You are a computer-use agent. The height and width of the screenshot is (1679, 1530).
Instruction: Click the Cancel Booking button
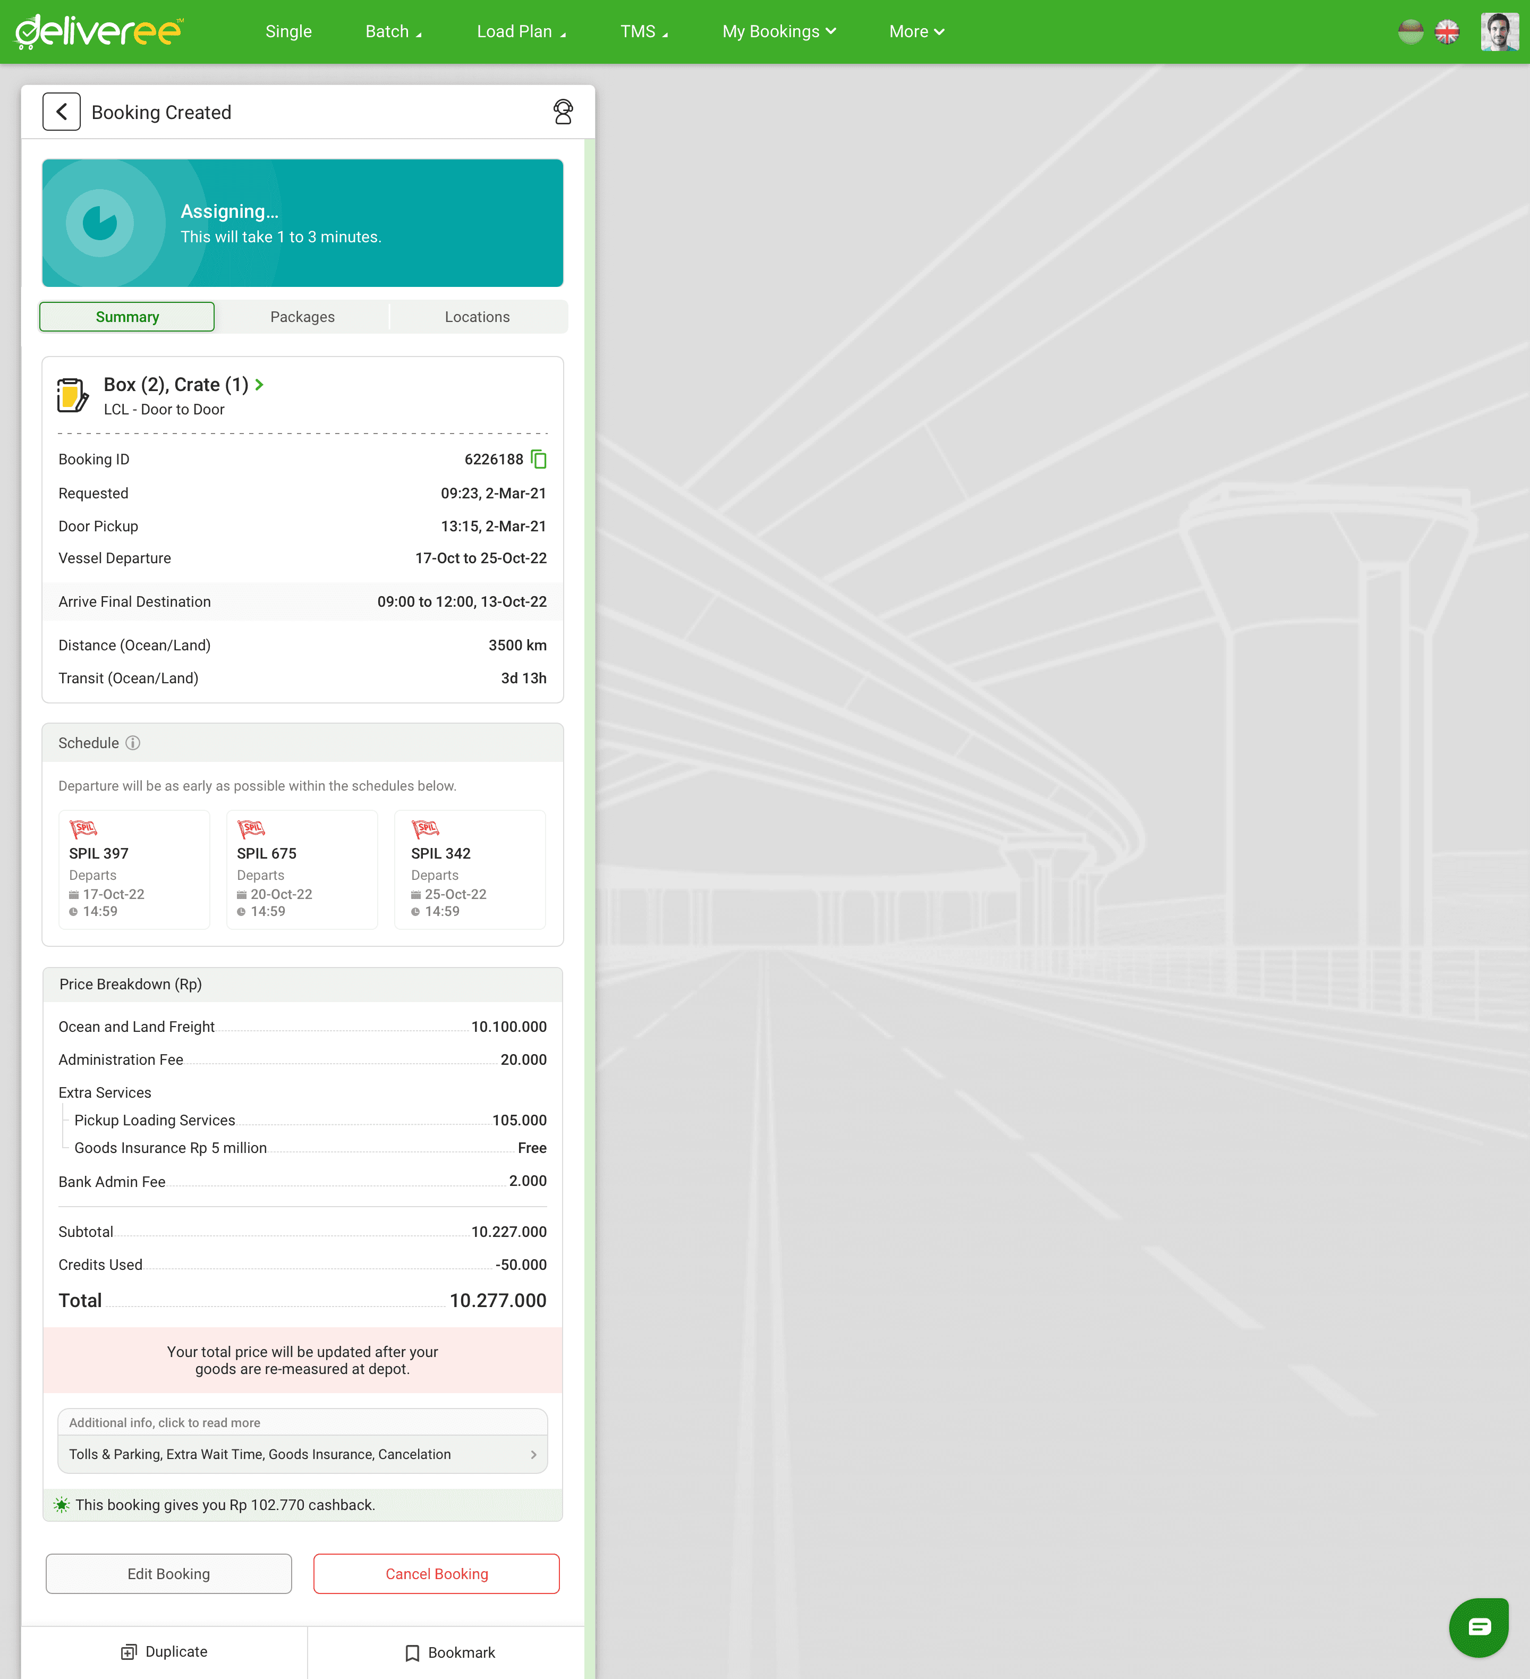click(x=437, y=1573)
